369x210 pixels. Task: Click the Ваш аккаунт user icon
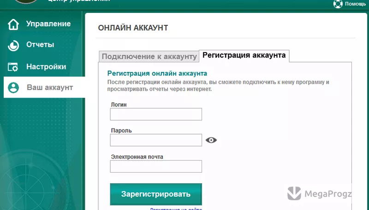(13, 87)
